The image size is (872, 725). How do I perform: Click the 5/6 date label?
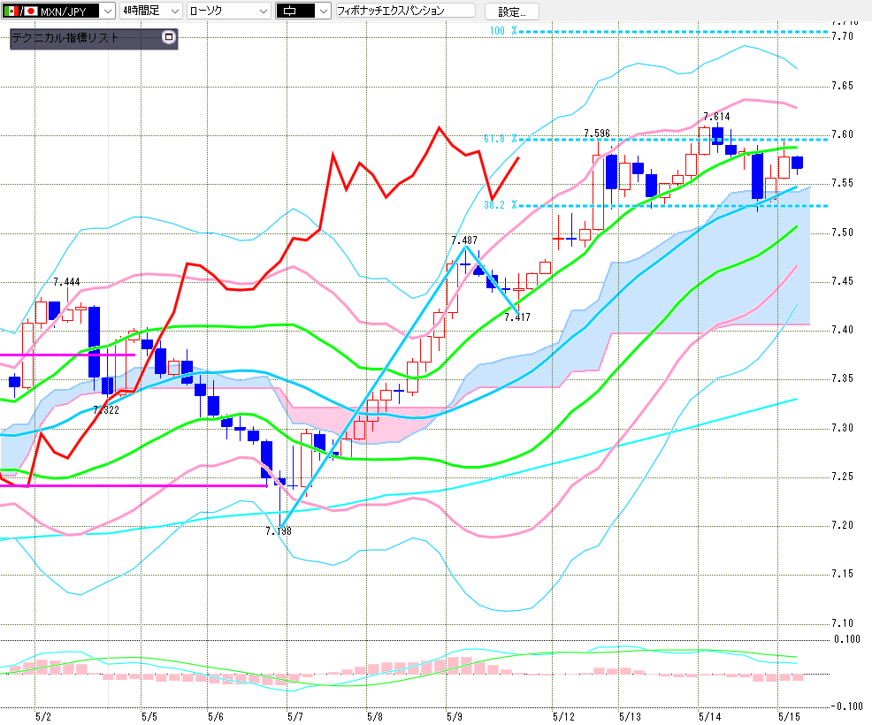[216, 717]
